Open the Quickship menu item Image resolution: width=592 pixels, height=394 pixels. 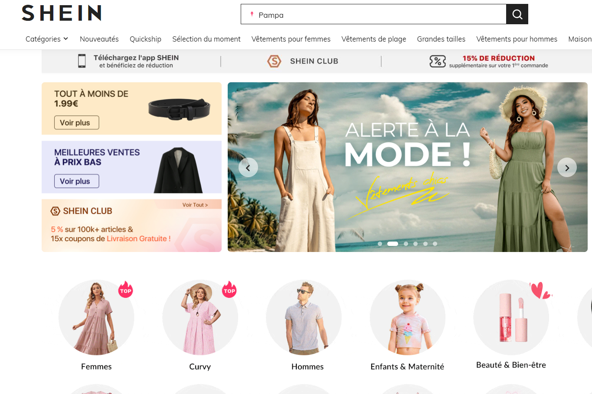tap(145, 39)
